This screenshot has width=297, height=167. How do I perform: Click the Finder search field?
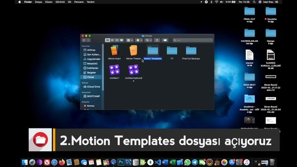point(193,40)
